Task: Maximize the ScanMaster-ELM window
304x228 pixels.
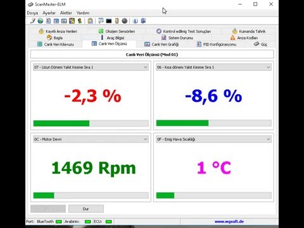Action: 255,4
